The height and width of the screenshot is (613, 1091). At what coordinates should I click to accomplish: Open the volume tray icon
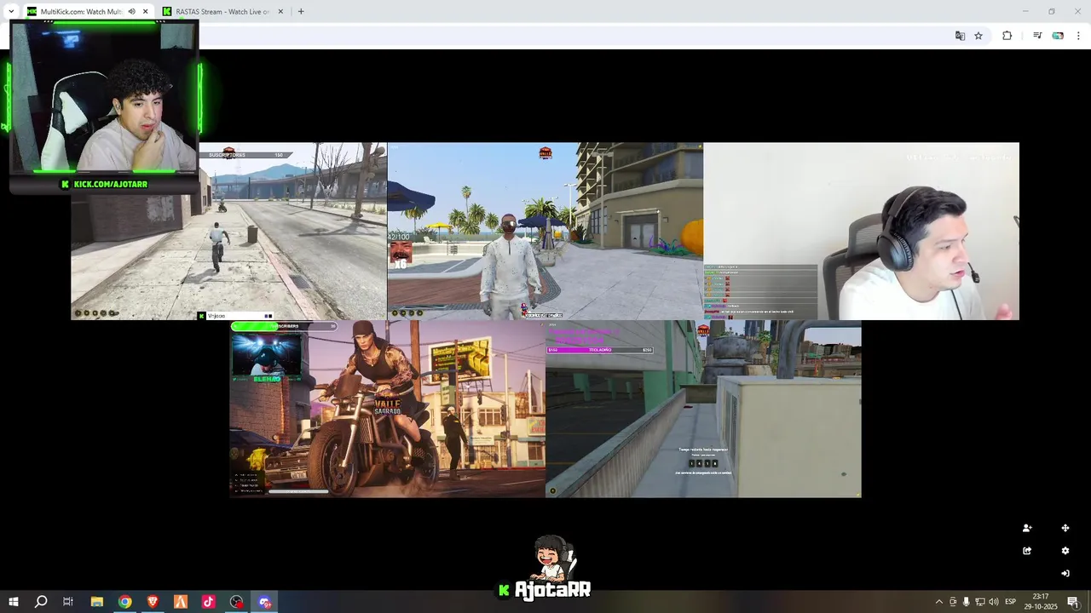click(994, 602)
